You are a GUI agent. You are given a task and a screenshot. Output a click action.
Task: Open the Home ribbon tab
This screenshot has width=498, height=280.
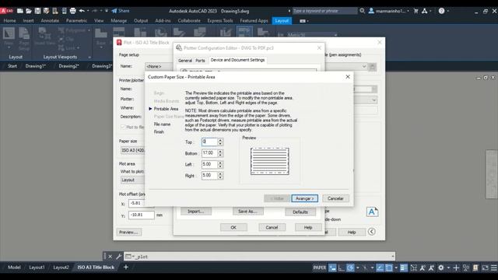click(x=9, y=21)
